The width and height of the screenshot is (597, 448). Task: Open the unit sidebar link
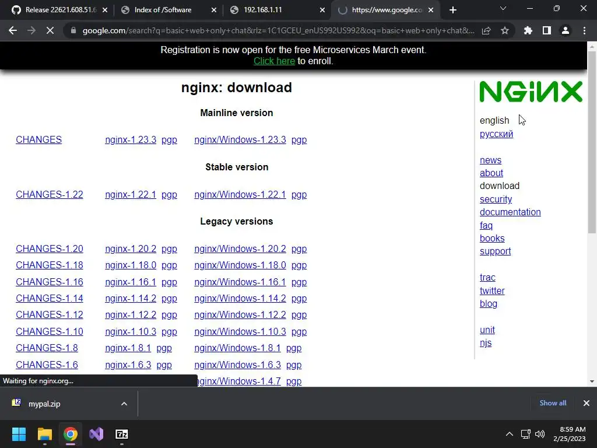tap(487, 330)
